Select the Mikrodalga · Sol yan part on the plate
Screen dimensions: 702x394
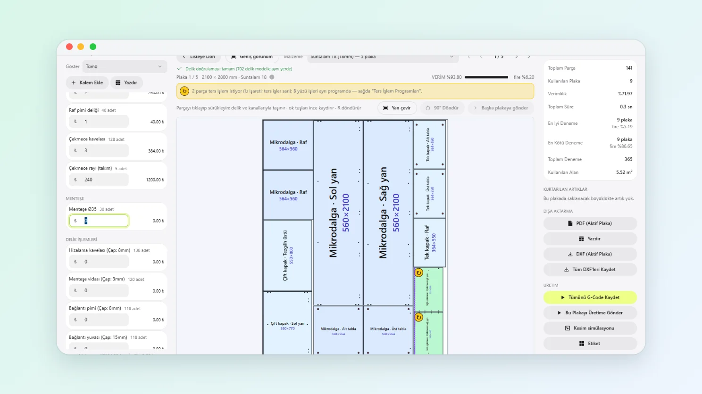pyautogui.click(x=338, y=213)
